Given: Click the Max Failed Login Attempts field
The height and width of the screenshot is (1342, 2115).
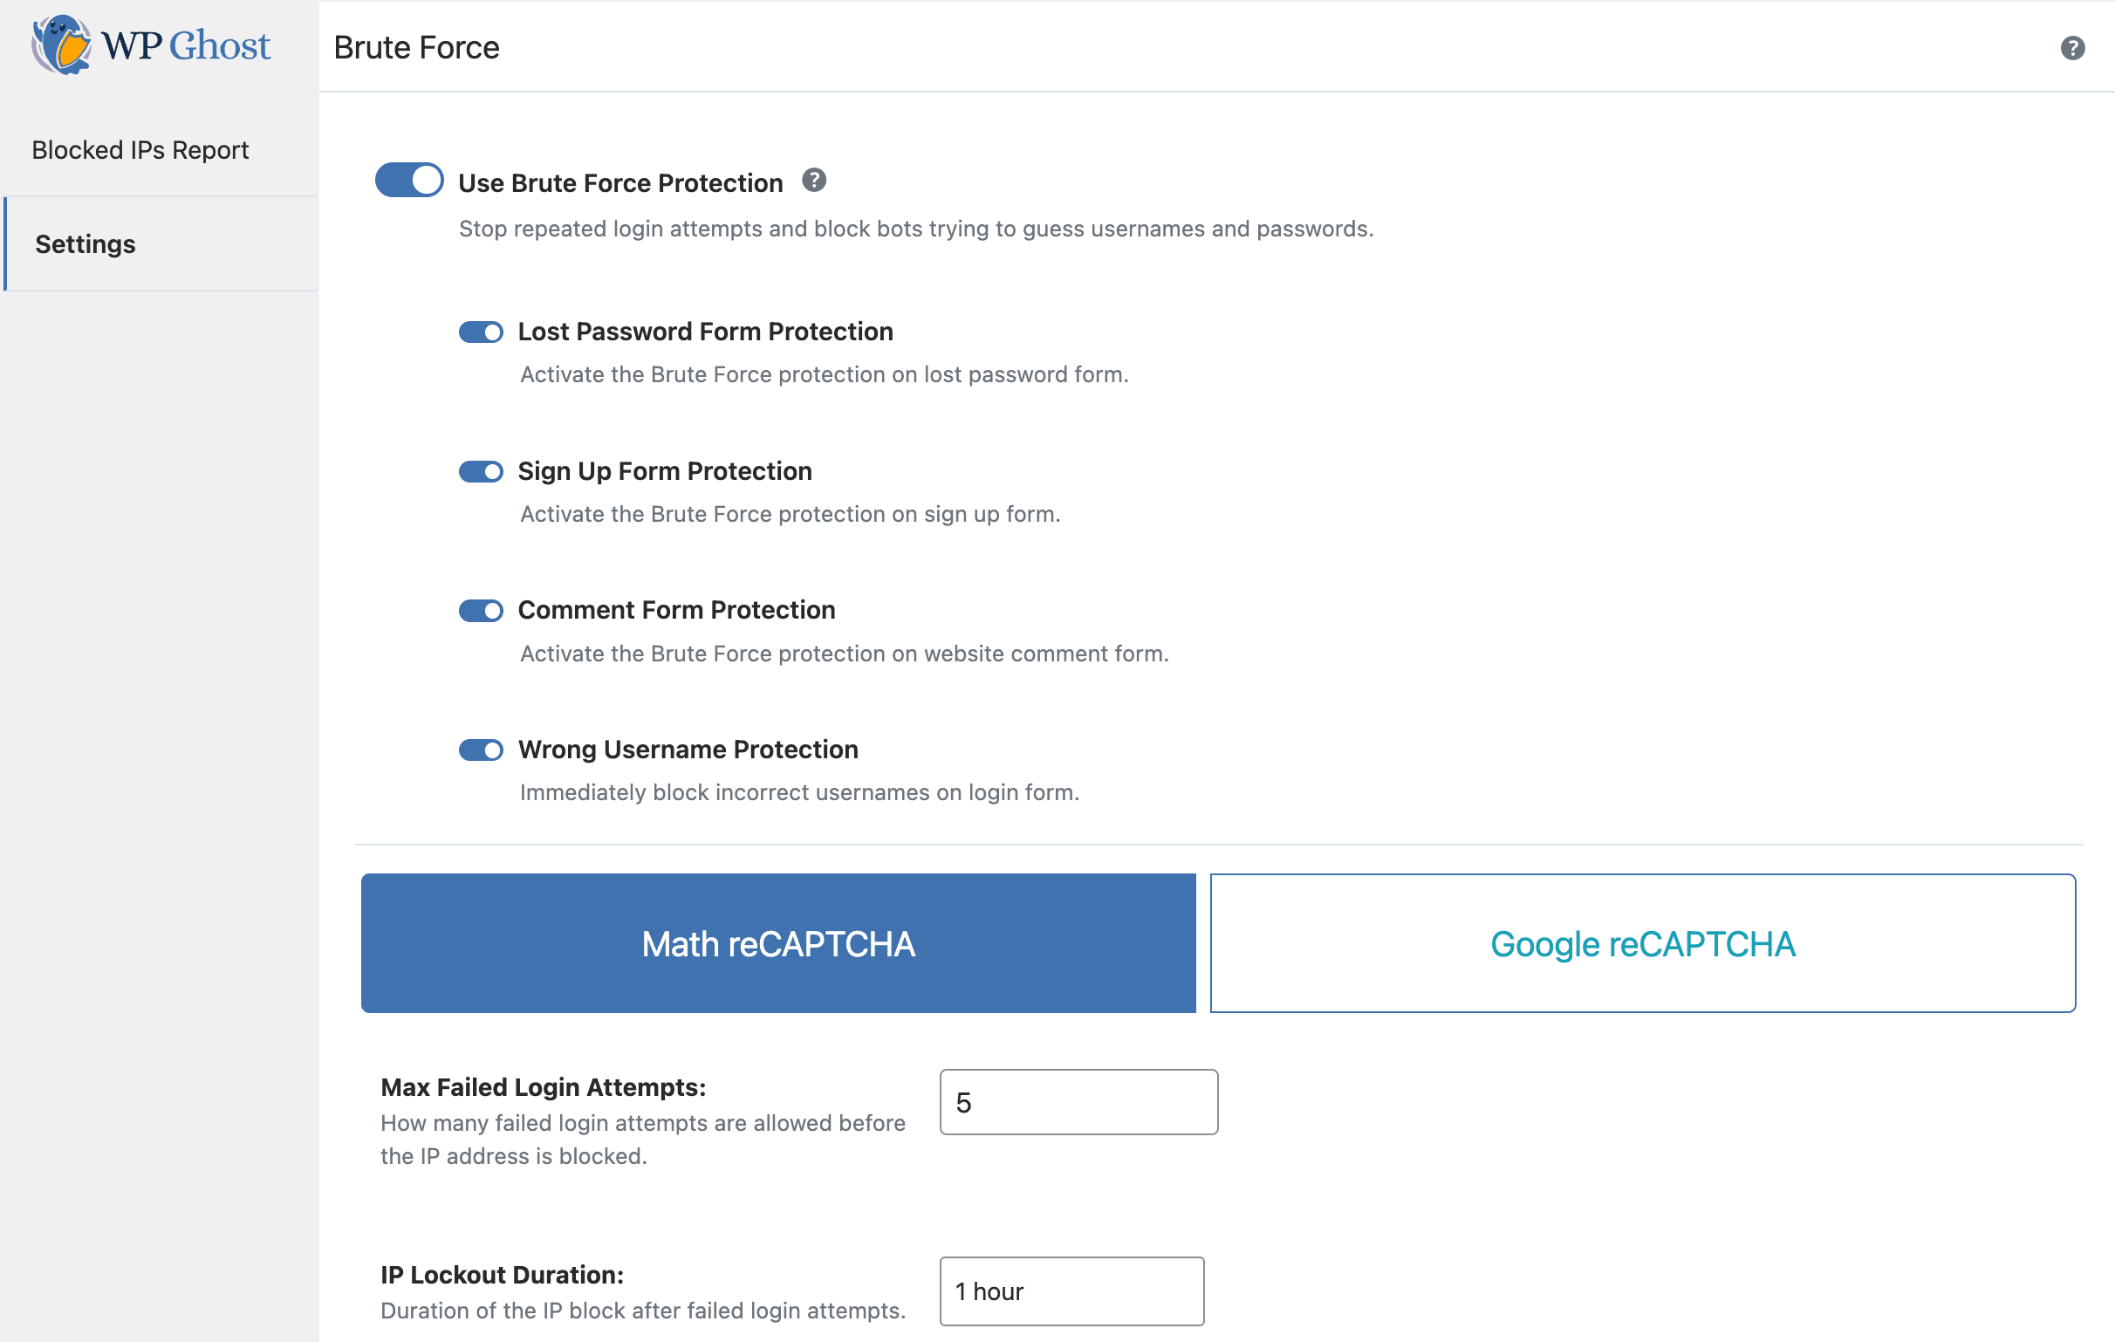Looking at the screenshot, I should [x=1078, y=1102].
